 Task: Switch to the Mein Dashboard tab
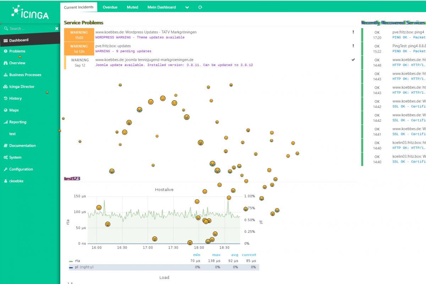(162, 7)
